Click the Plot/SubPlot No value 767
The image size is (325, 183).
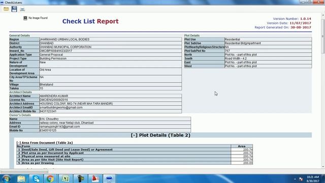pyautogui.click(x=227, y=51)
